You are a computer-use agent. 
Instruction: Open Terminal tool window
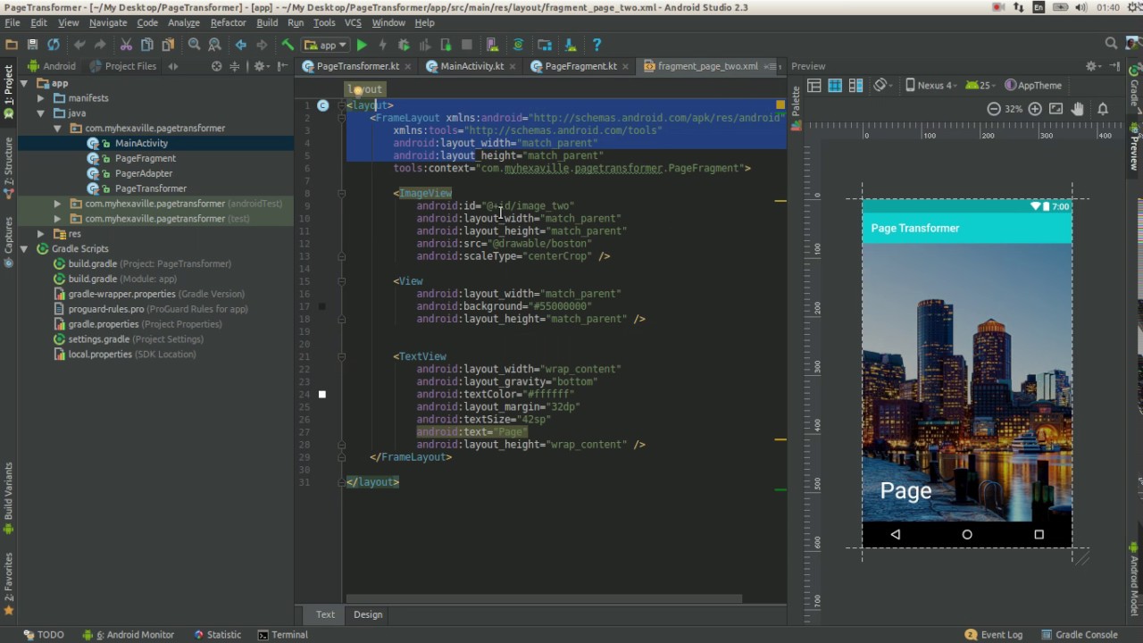283,635
